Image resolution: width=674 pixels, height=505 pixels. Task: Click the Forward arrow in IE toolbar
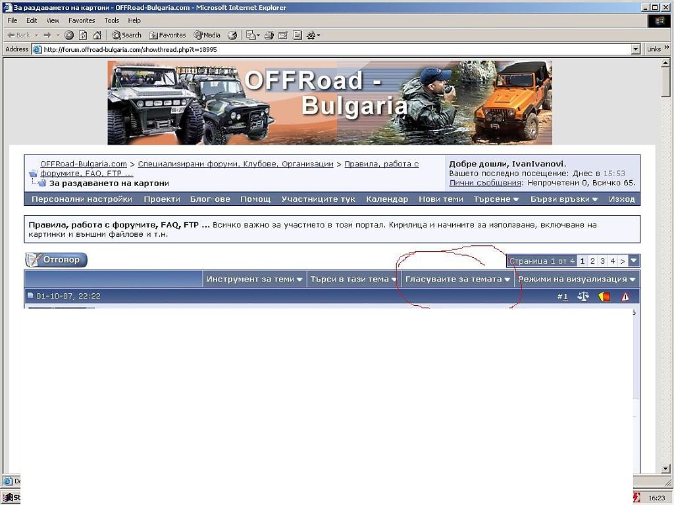47,36
